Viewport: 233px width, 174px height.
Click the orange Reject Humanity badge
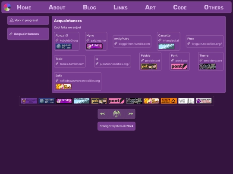point(169,101)
